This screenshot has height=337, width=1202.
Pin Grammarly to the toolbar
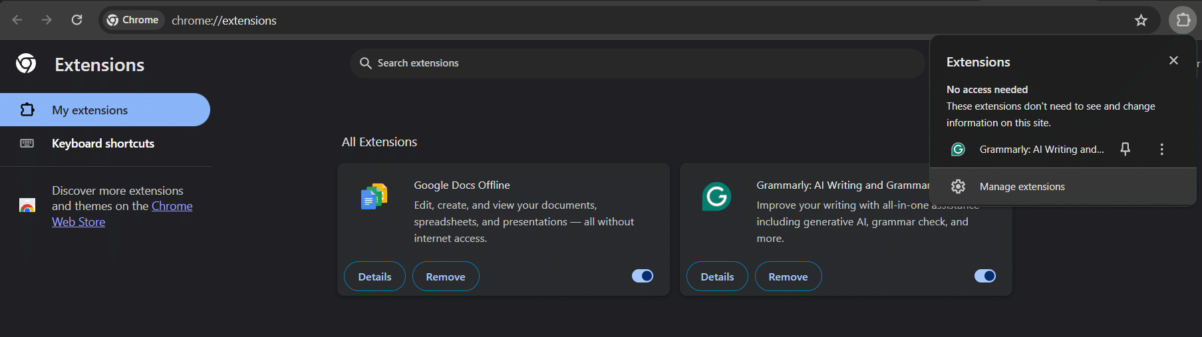1125,149
